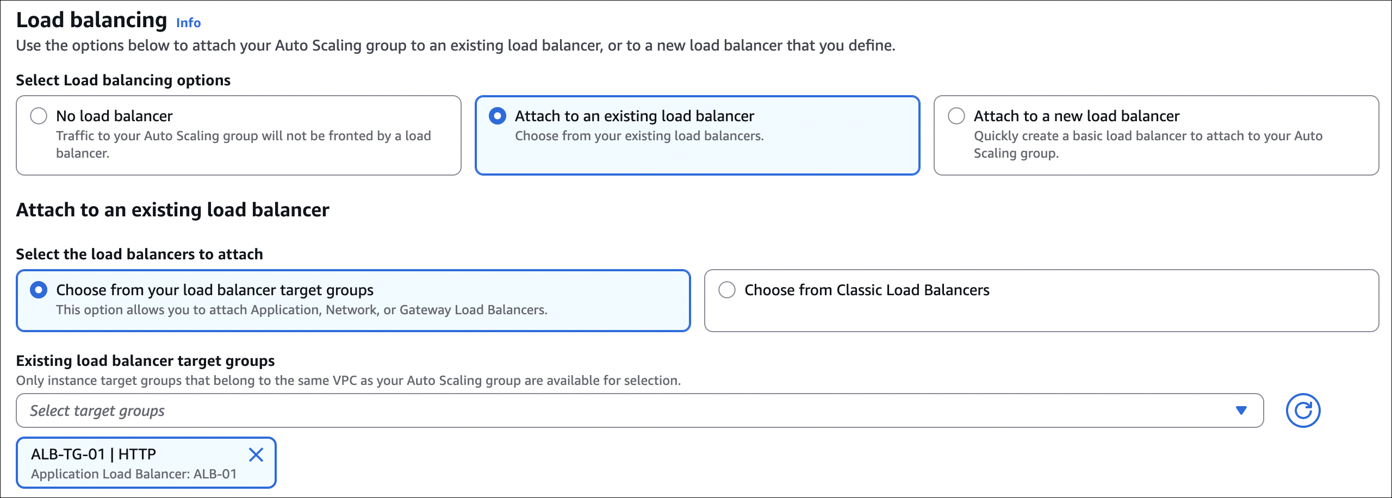Click the refresh target groups icon

click(1303, 410)
